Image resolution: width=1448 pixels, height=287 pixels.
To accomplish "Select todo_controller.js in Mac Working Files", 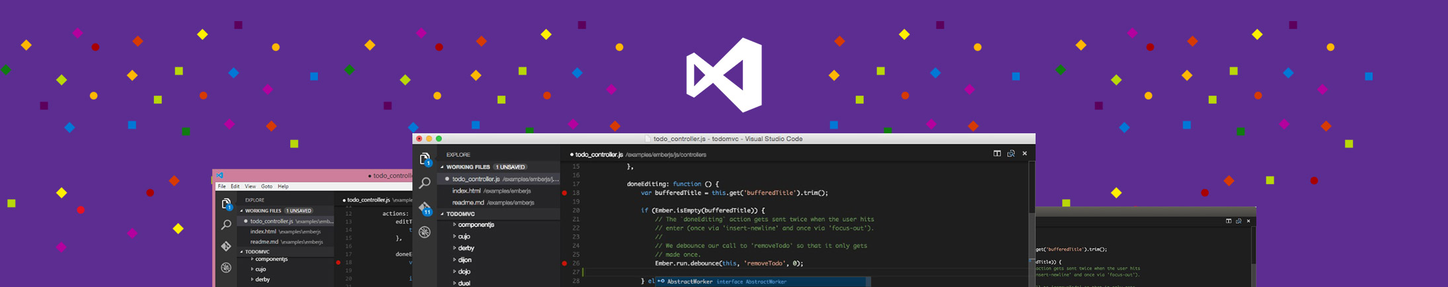I will (499, 179).
